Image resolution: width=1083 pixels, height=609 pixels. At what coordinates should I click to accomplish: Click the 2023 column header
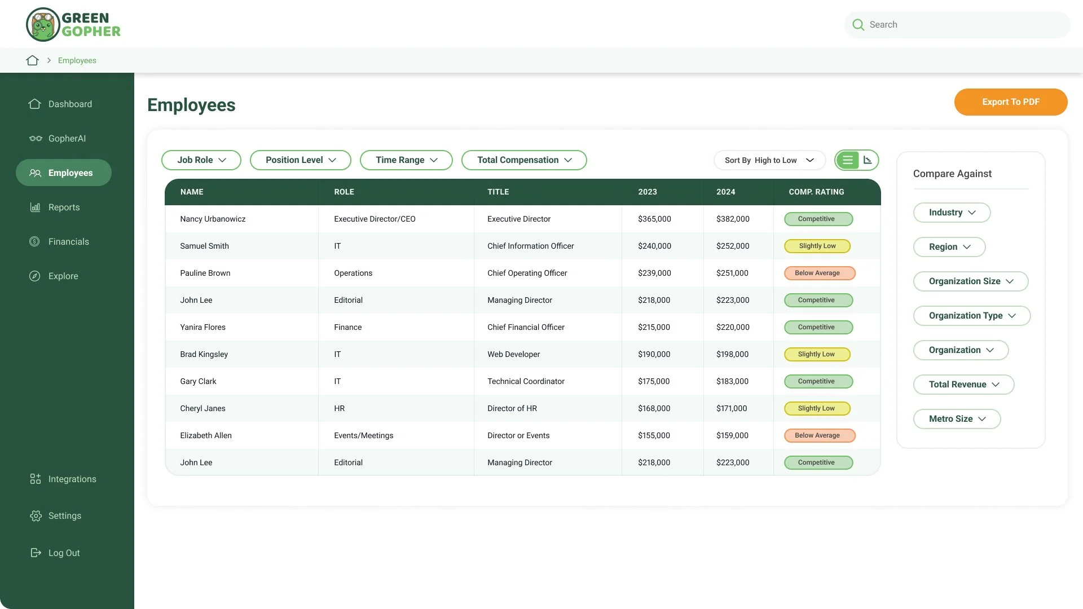648,192
